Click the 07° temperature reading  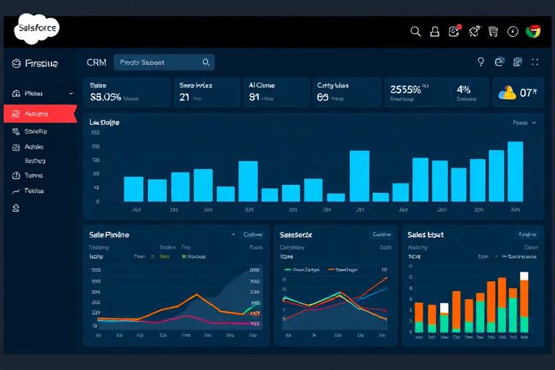[x=528, y=93]
